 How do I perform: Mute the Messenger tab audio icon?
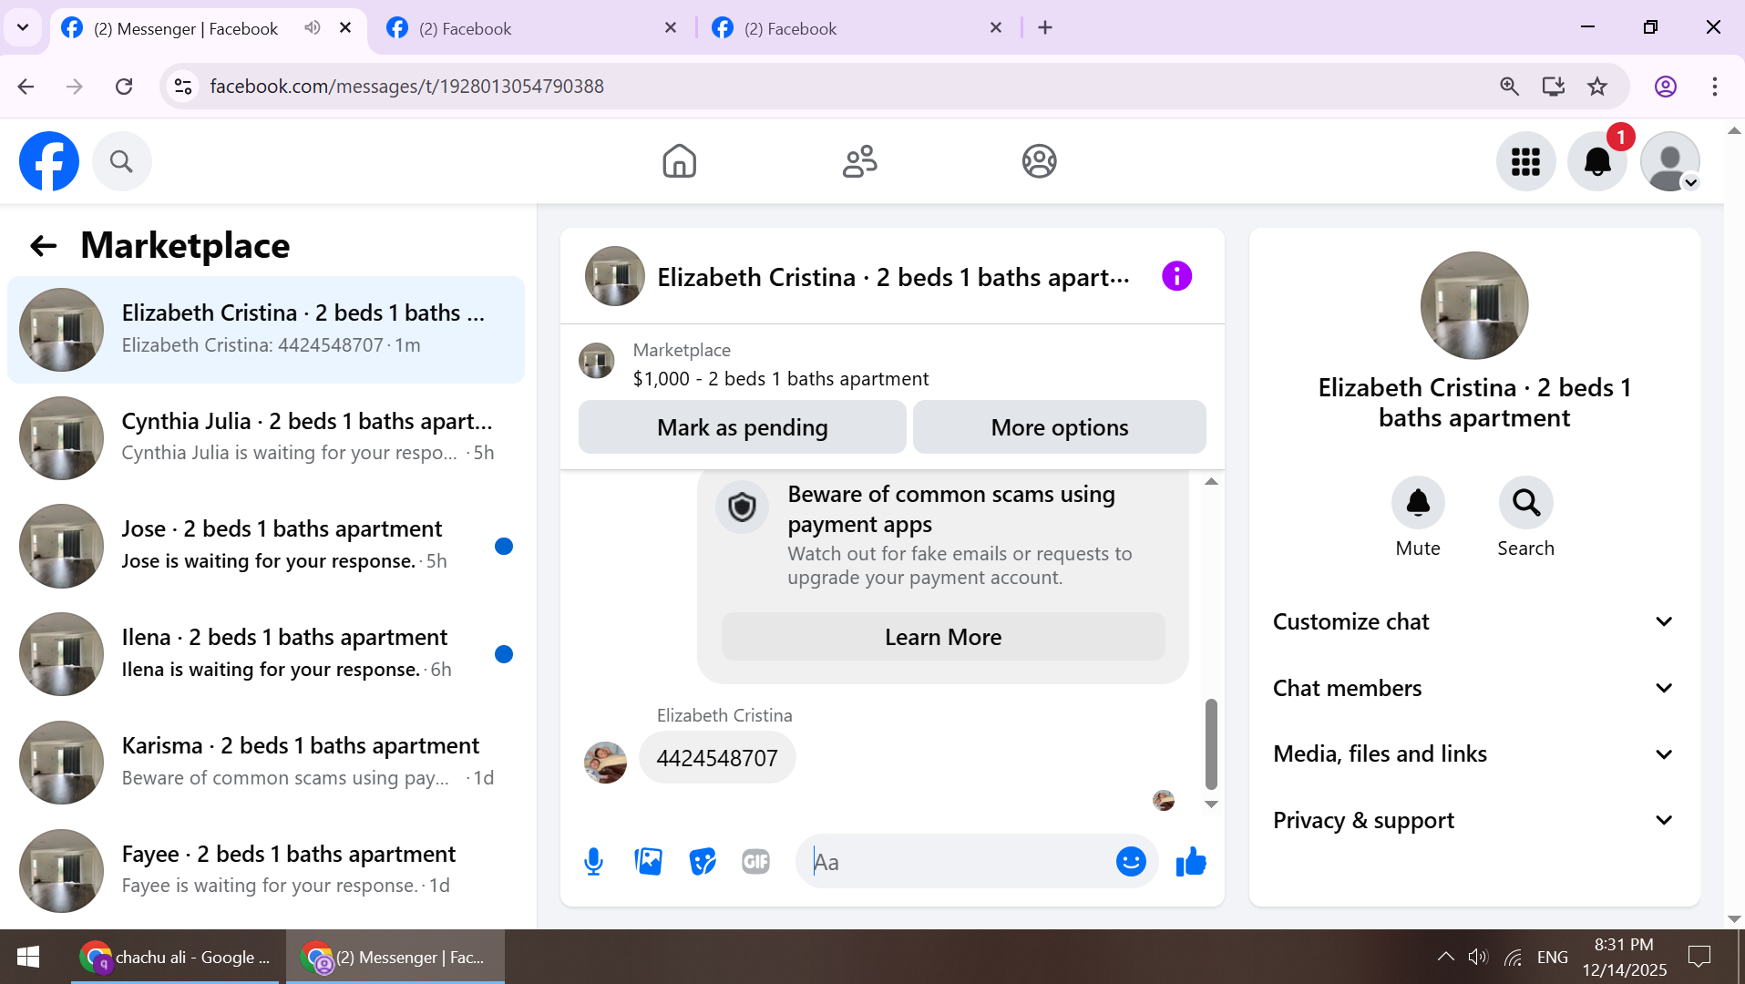(x=313, y=27)
